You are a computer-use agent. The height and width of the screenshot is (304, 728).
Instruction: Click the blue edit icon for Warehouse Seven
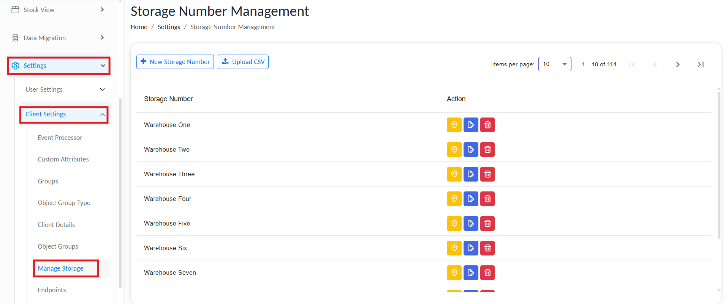coord(470,273)
